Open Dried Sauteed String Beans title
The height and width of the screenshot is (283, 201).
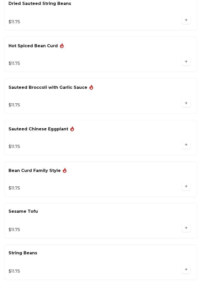pos(40,4)
